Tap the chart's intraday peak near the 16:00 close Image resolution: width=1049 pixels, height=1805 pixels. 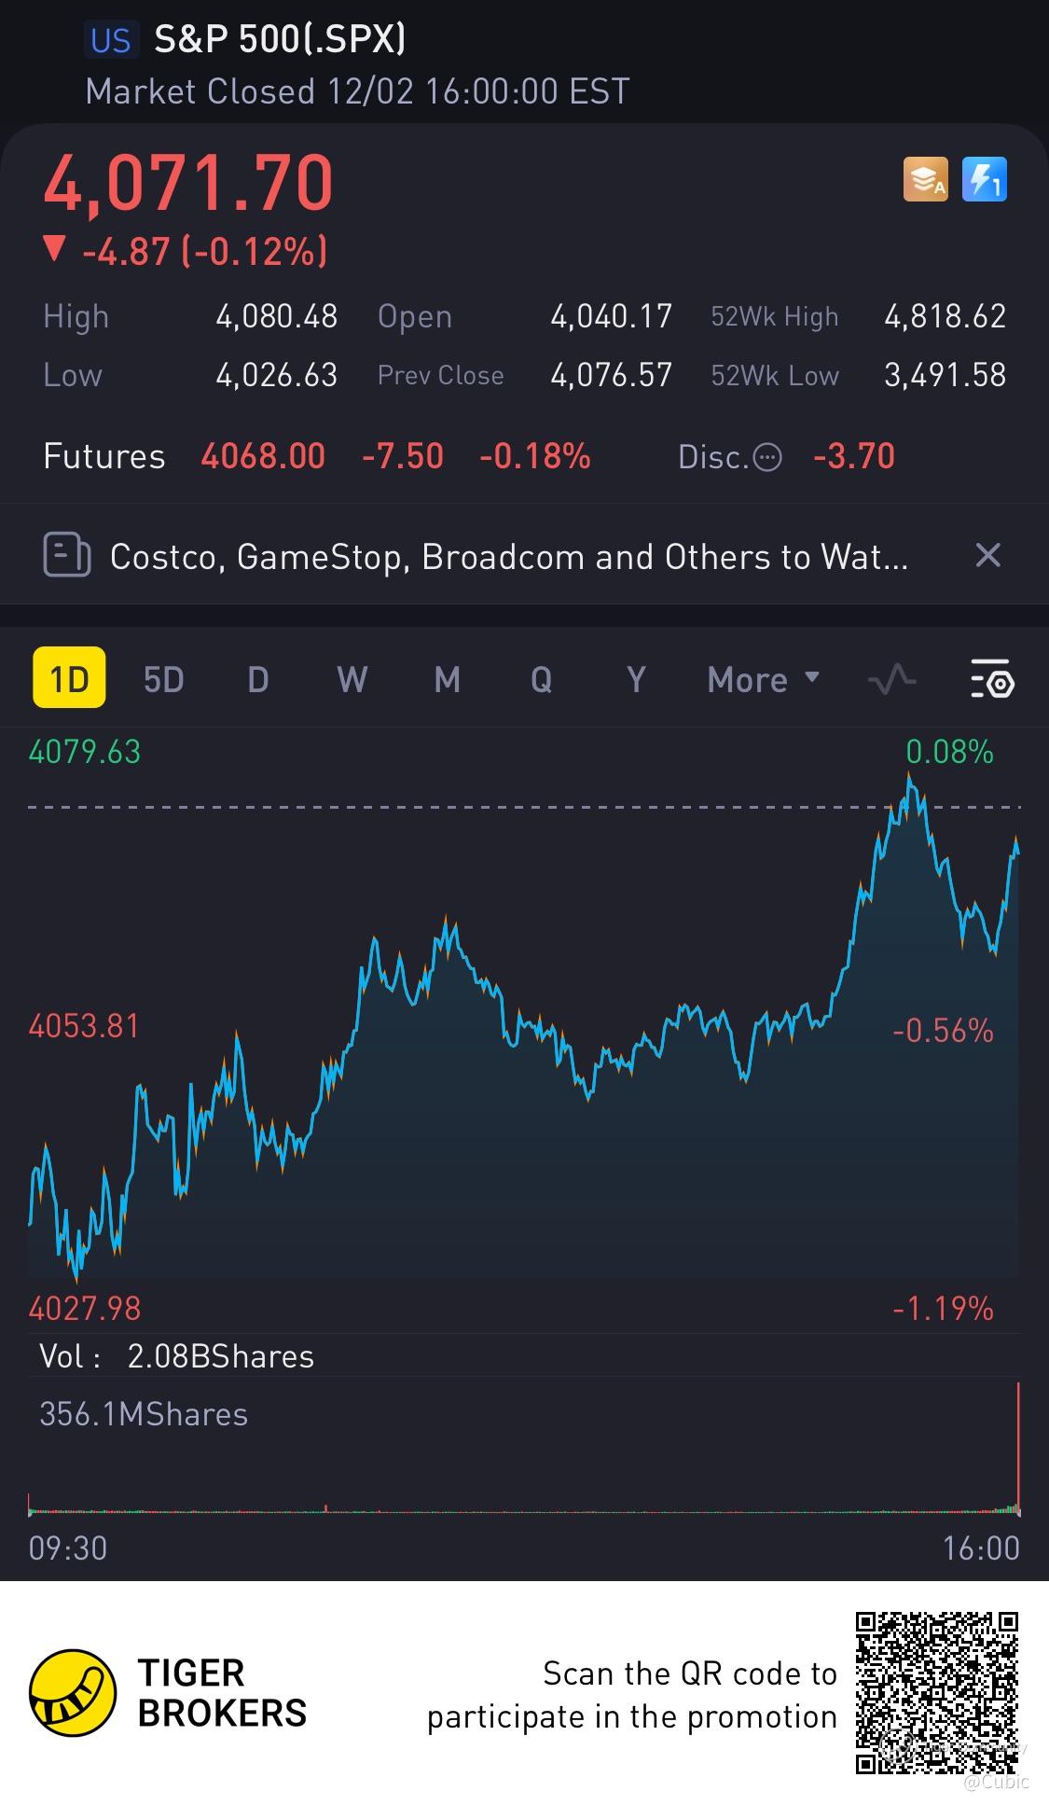click(x=910, y=776)
